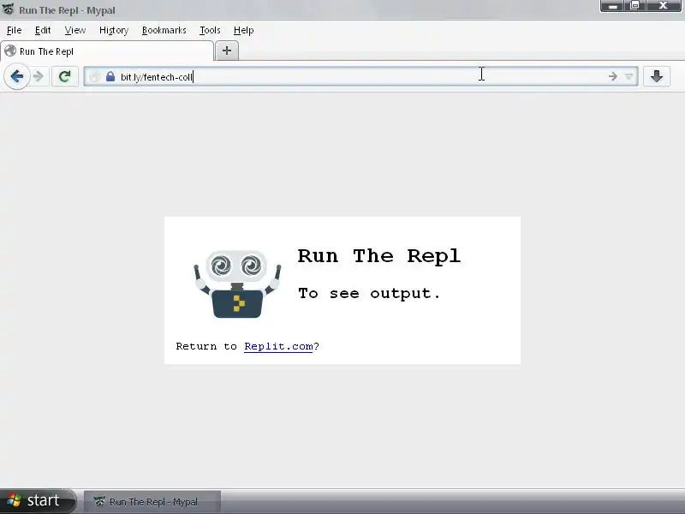The image size is (685, 514).
Task: Open a new tab with plus button
Action: pyautogui.click(x=227, y=51)
